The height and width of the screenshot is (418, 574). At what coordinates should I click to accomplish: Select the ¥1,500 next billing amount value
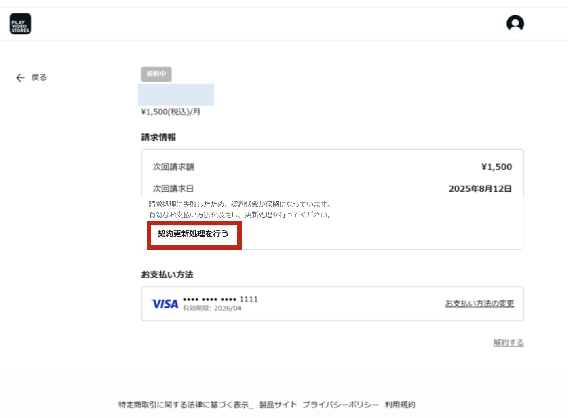click(x=496, y=167)
